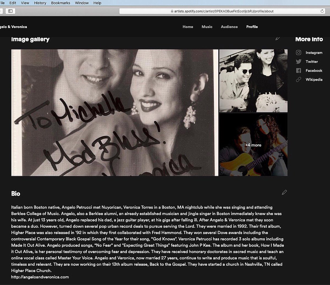Switch to the Audience tab
The image size is (330, 285).
tap(229, 27)
